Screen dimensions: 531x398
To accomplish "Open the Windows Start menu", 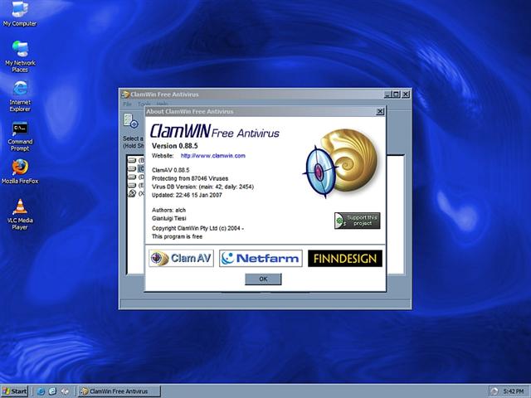I will [x=15, y=391].
